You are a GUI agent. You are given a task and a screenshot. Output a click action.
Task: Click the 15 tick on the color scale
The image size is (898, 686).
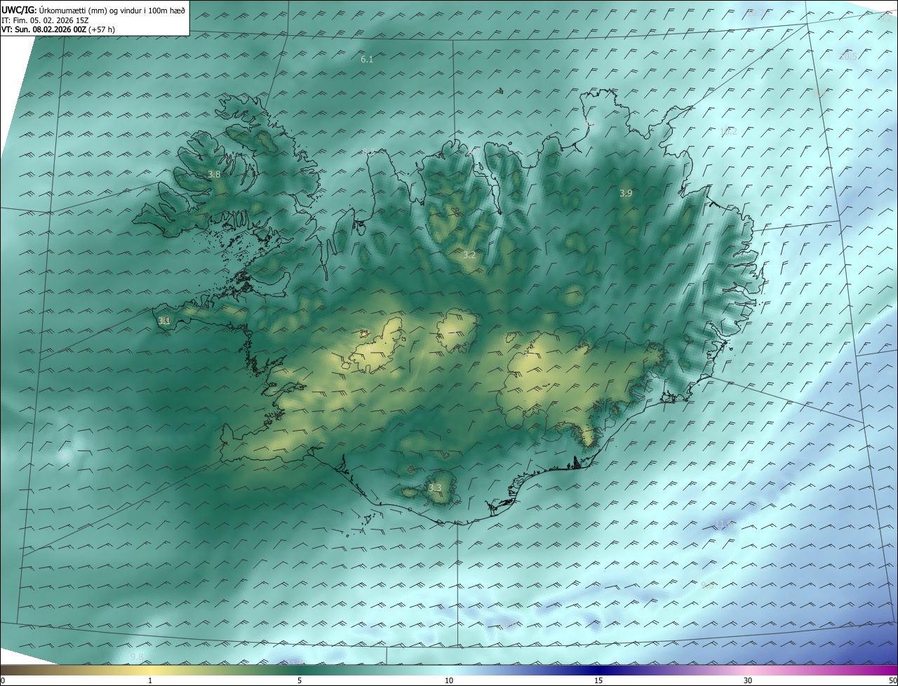click(x=598, y=680)
